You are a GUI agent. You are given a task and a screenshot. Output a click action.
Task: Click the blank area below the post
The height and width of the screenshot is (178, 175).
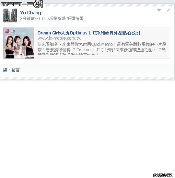tap(87, 126)
